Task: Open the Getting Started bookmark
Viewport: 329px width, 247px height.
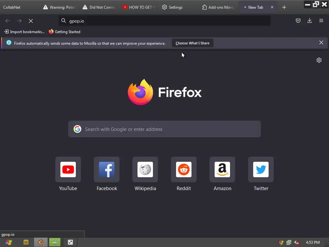Action: click(x=65, y=32)
